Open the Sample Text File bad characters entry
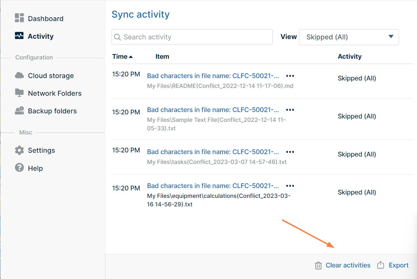 tap(213, 110)
